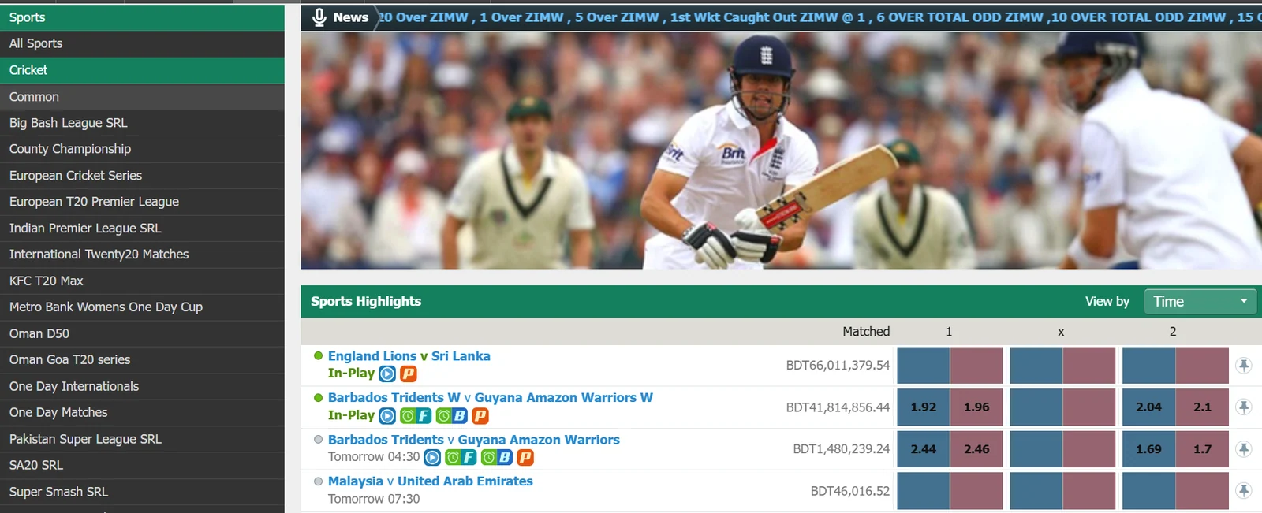This screenshot has width=1262, height=513.
Task: Click green B bookmaker icon for Barbados Tridents W
Action: coord(452,415)
